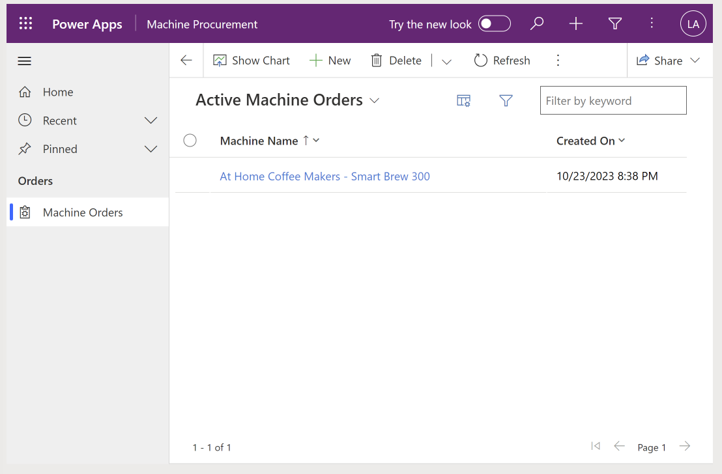722x474 pixels.
Task: Open the header more options ellipsis
Action: (x=652, y=23)
